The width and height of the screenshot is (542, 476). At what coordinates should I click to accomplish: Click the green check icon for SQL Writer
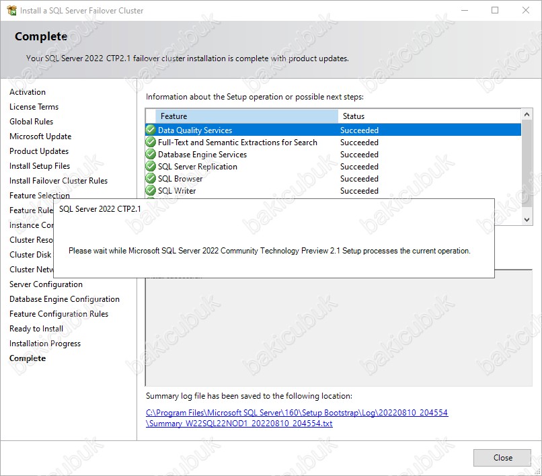pos(151,190)
